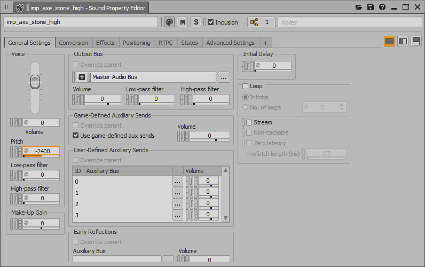425x267 pixels.
Task: Click the color palette icon
Action: tap(169, 22)
